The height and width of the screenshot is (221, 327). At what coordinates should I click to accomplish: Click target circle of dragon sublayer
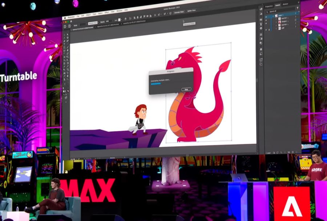point(295,20)
